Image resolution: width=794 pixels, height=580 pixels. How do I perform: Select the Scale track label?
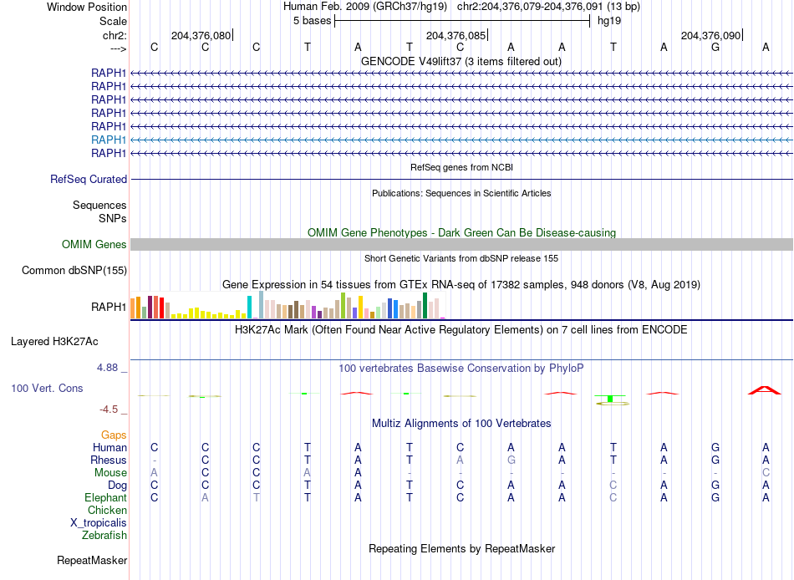113,21
